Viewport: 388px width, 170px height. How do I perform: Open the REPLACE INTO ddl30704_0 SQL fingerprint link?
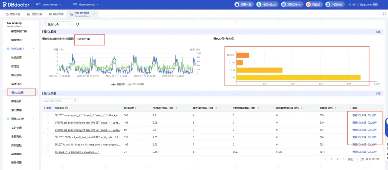point(77,152)
